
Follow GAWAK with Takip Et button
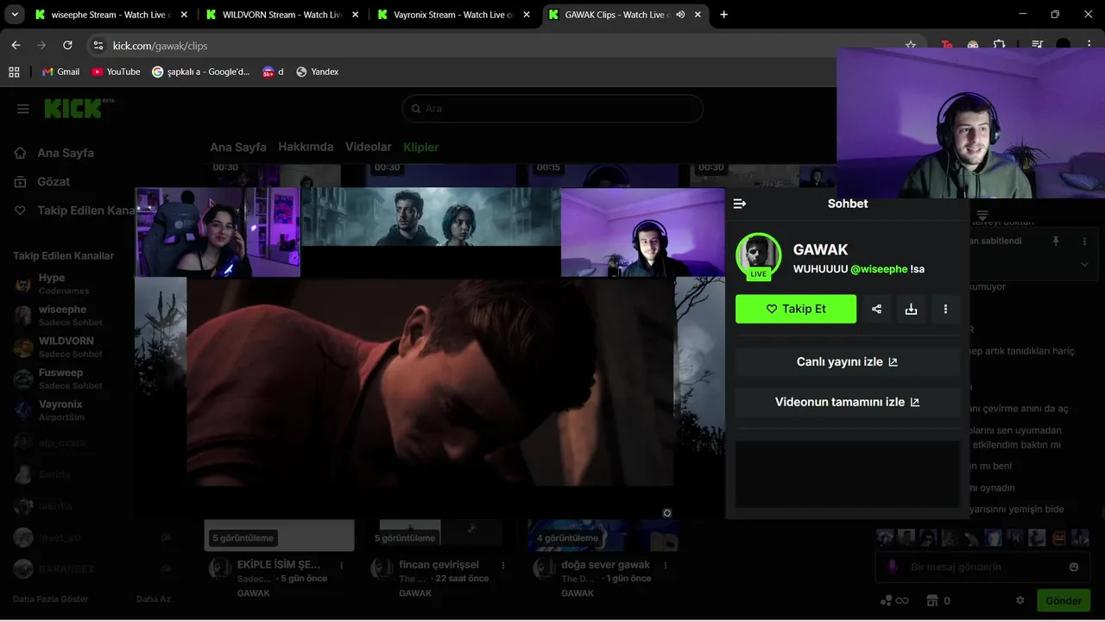(x=796, y=309)
